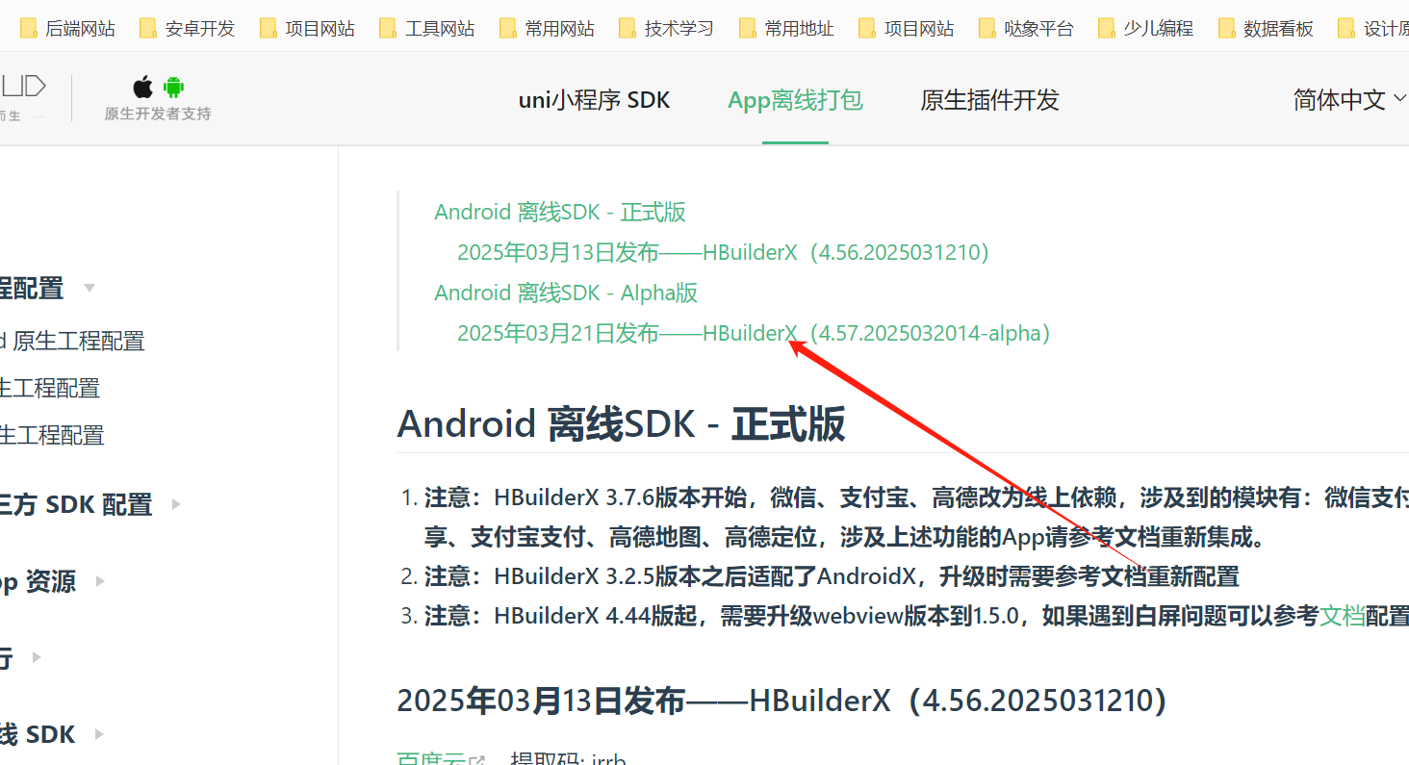Click the Android 离线SDK - 正式版 heading
This screenshot has height=765, width=1409.
click(x=621, y=423)
